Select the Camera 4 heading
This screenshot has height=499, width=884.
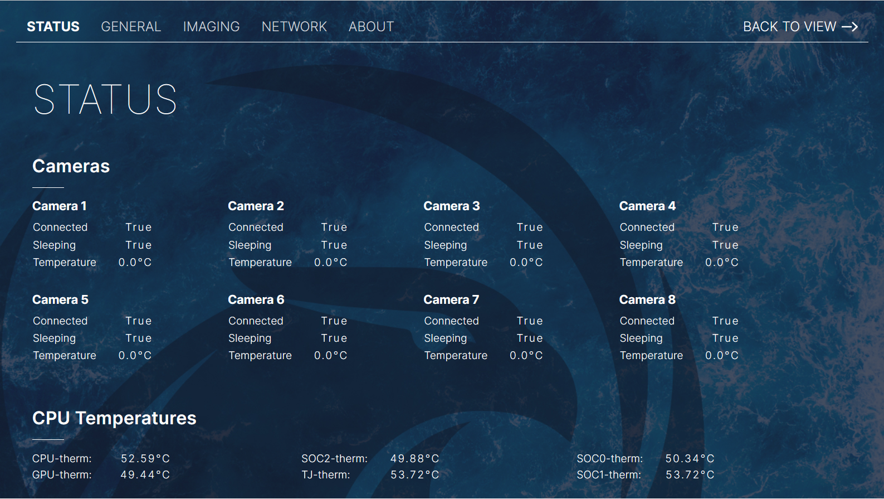pyautogui.click(x=647, y=206)
